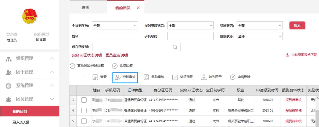The width and height of the screenshot is (319, 127).
Task: Click 报到待审核 in row 3
Action: tap(293, 100)
